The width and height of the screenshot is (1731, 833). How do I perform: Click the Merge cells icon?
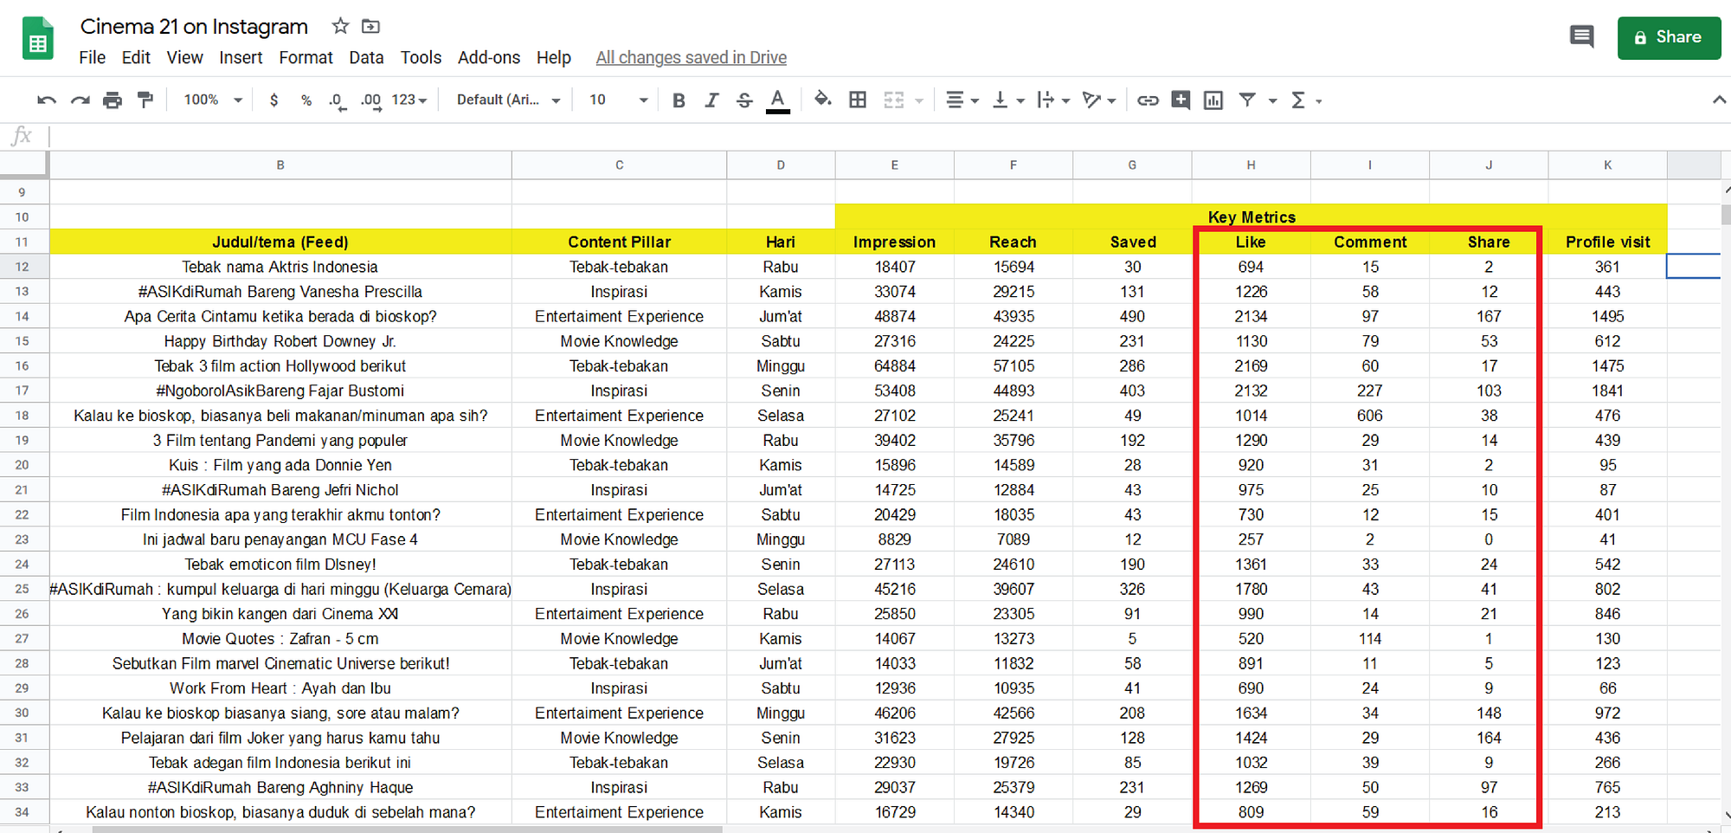point(894,100)
